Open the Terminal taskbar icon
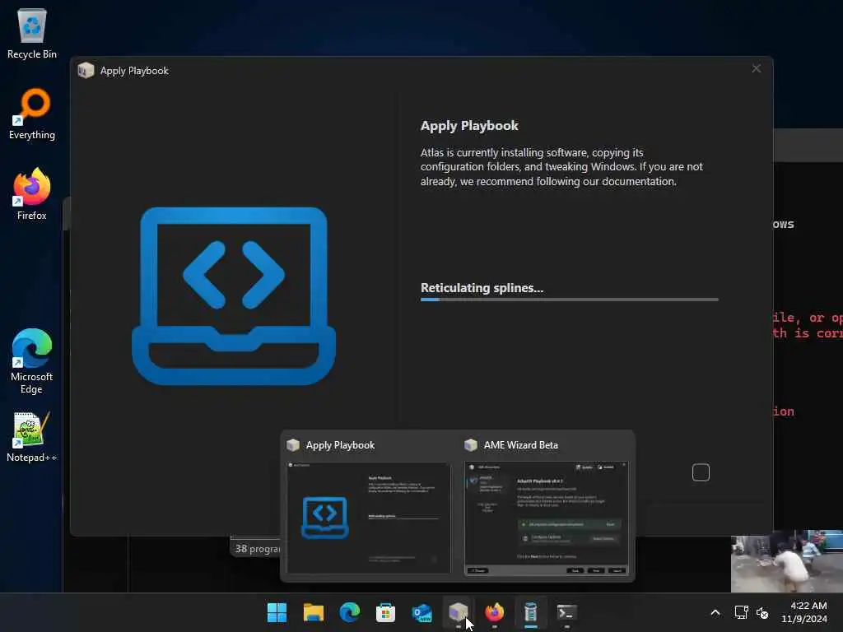843x632 pixels. (x=566, y=612)
